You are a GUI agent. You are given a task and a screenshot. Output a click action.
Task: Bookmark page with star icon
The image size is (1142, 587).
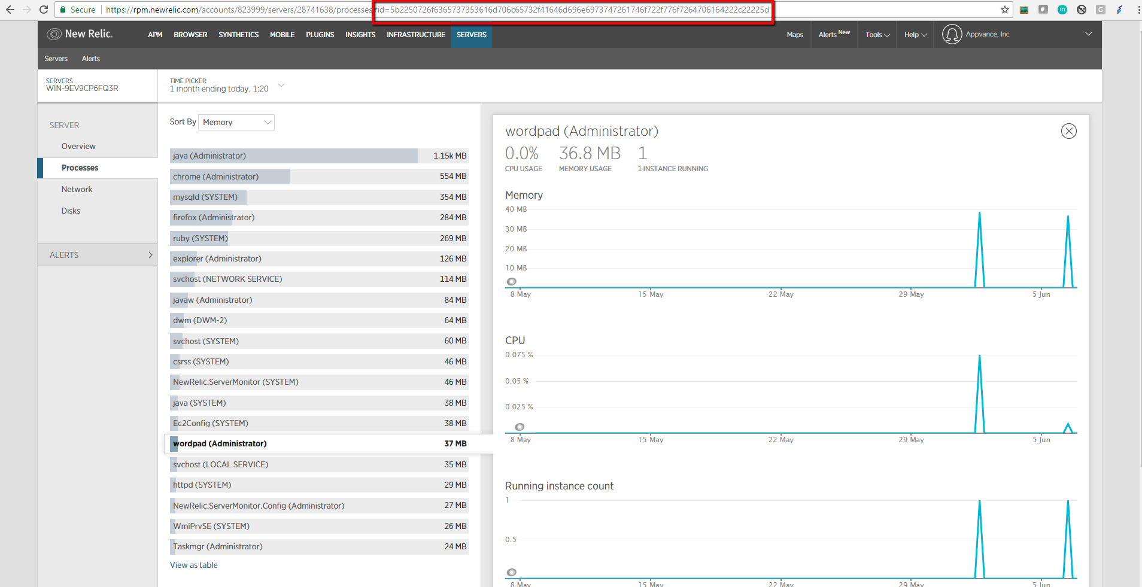click(1005, 10)
